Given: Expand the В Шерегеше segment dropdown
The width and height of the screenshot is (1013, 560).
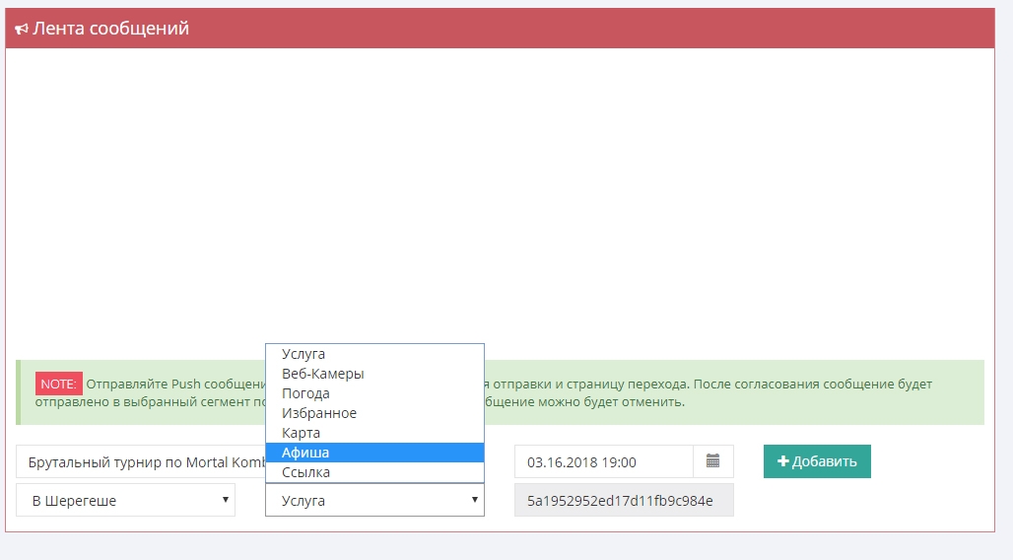Looking at the screenshot, I should (125, 500).
